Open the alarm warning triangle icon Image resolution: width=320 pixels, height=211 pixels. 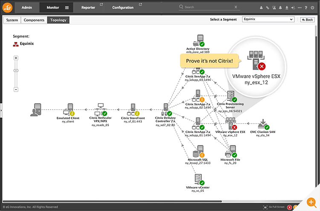pyautogui.click(x=274, y=8)
